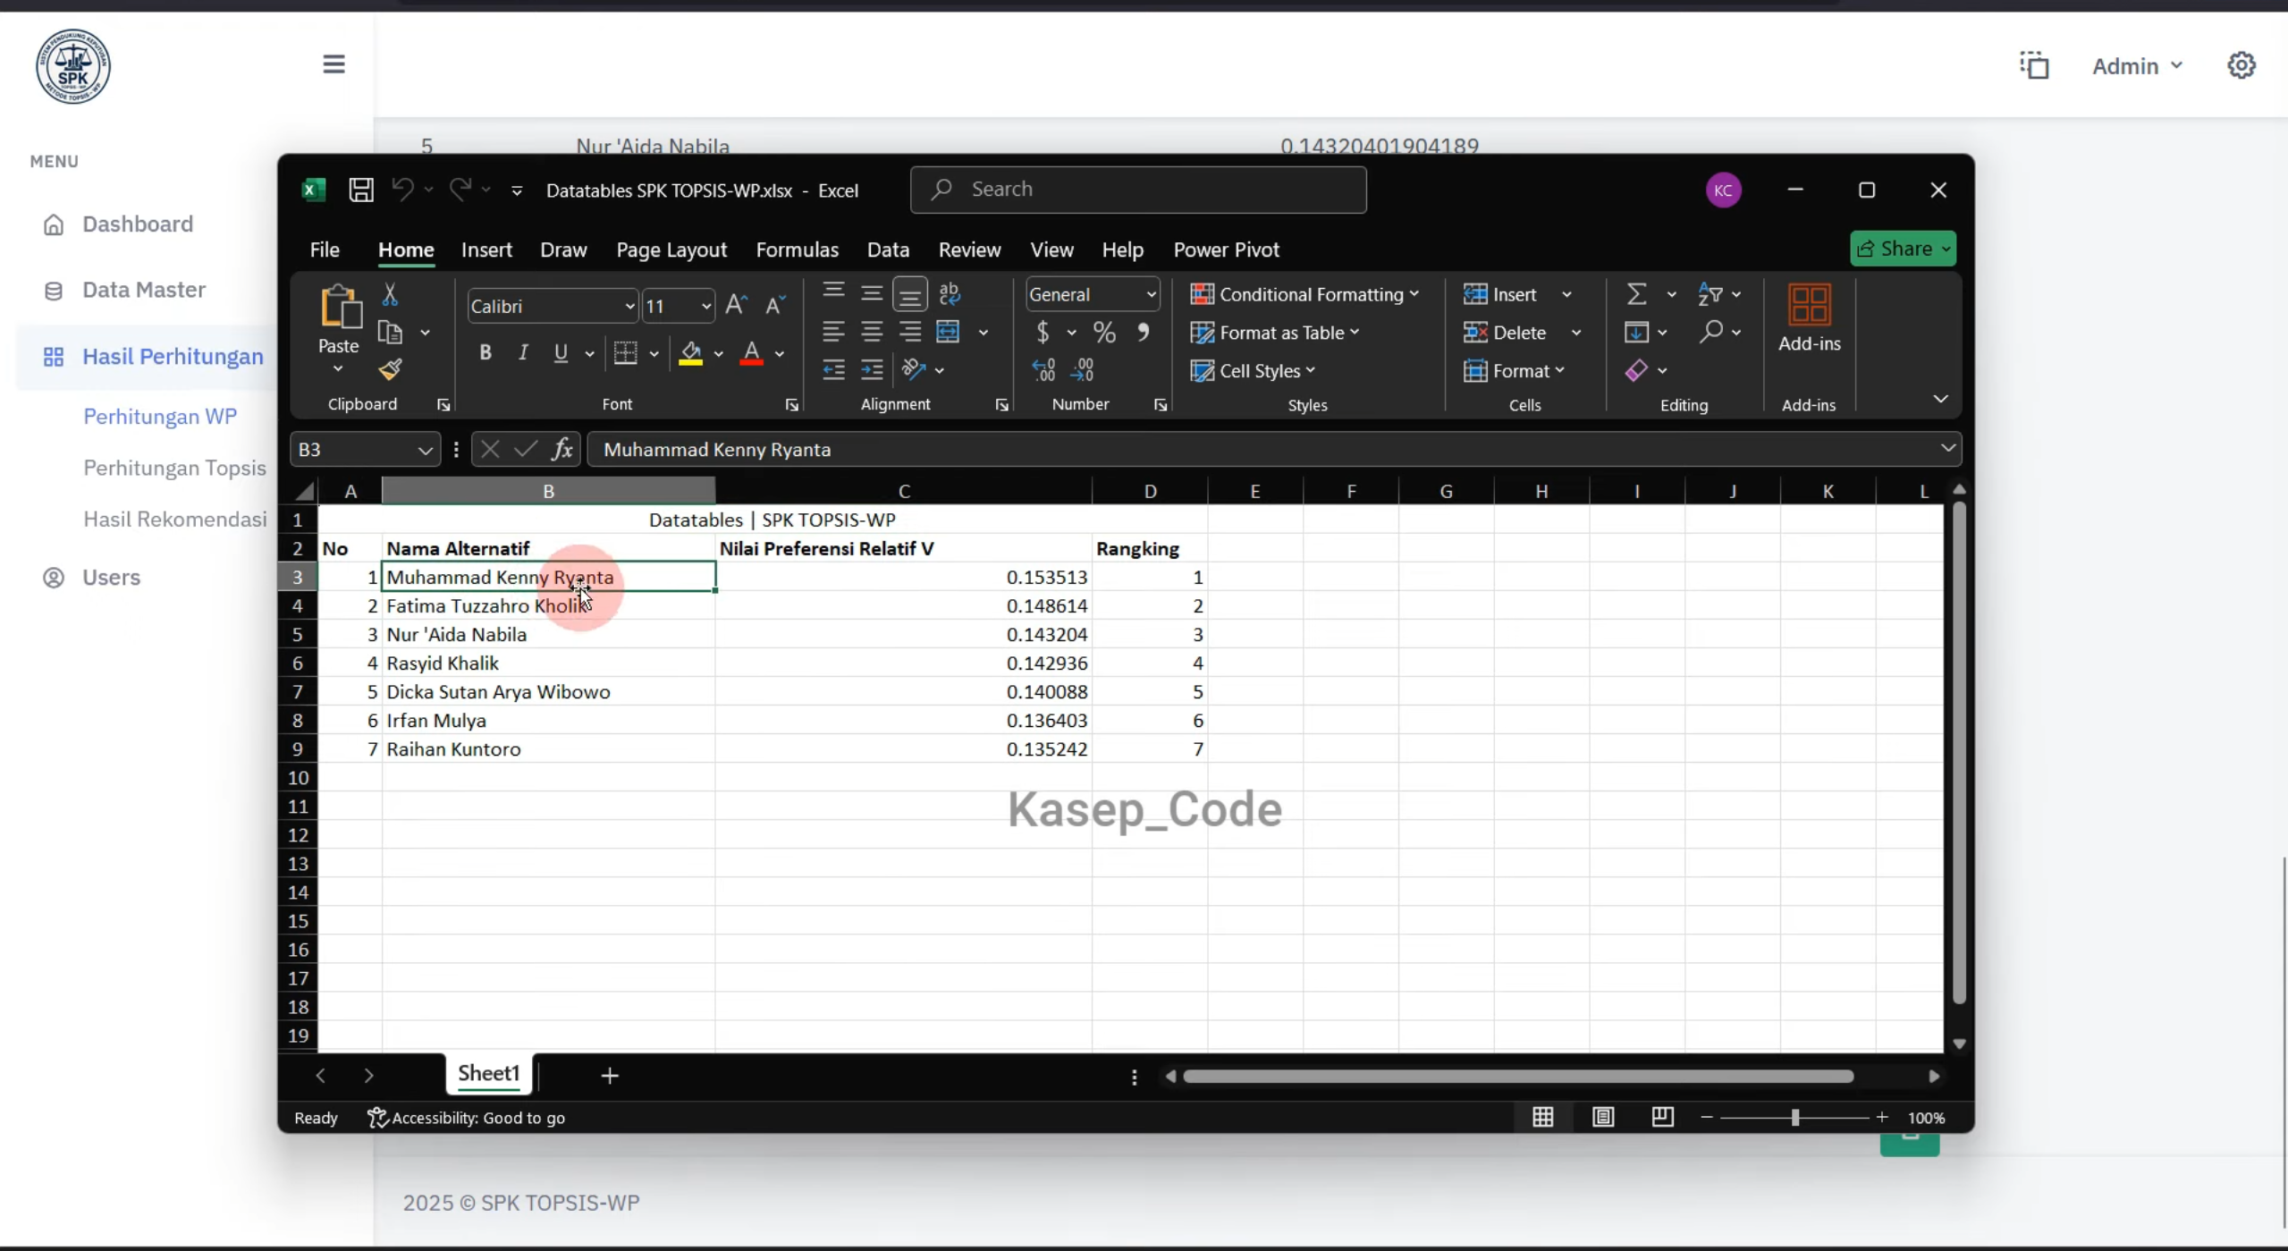2288x1251 pixels.
Task: Click the green Share button
Action: click(x=1903, y=249)
